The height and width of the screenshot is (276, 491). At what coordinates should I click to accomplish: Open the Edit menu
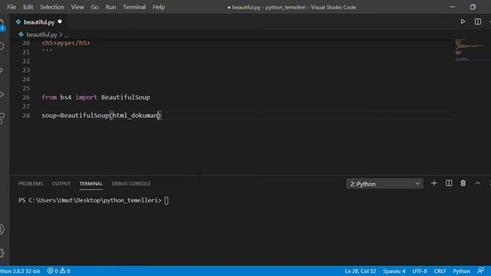point(28,7)
